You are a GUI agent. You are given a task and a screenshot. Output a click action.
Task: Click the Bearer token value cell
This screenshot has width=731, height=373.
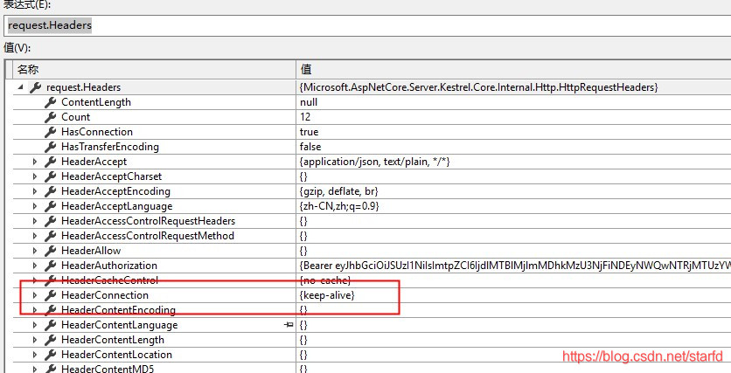click(515, 266)
